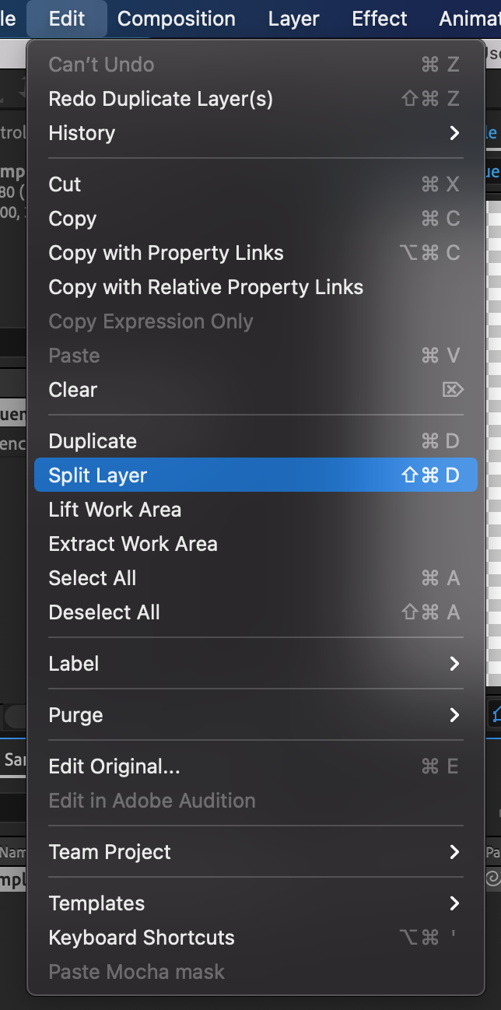The height and width of the screenshot is (1010, 501).
Task: Click Redo Duplicate Layer(s)
Action: [255, 99]
